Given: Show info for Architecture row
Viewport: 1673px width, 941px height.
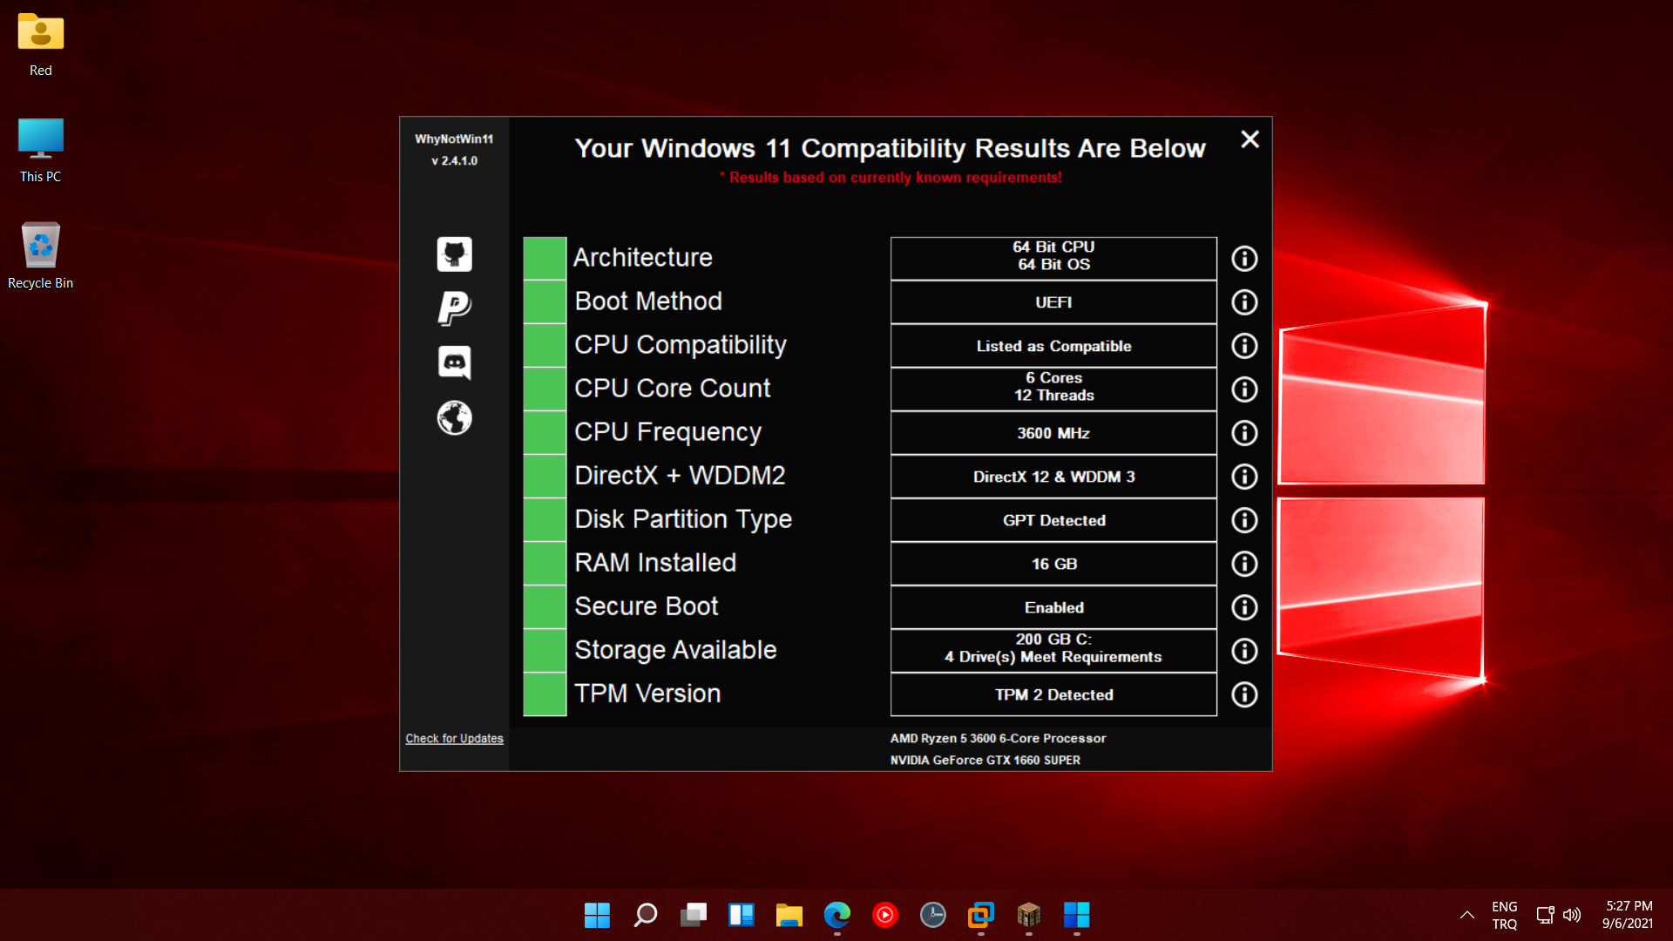Looking at the screenshot, I should 1244,259.
